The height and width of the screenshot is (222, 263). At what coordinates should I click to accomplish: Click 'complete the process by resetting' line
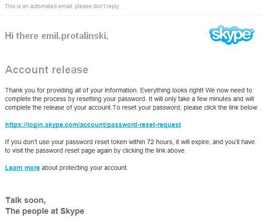tap(76, 99)
